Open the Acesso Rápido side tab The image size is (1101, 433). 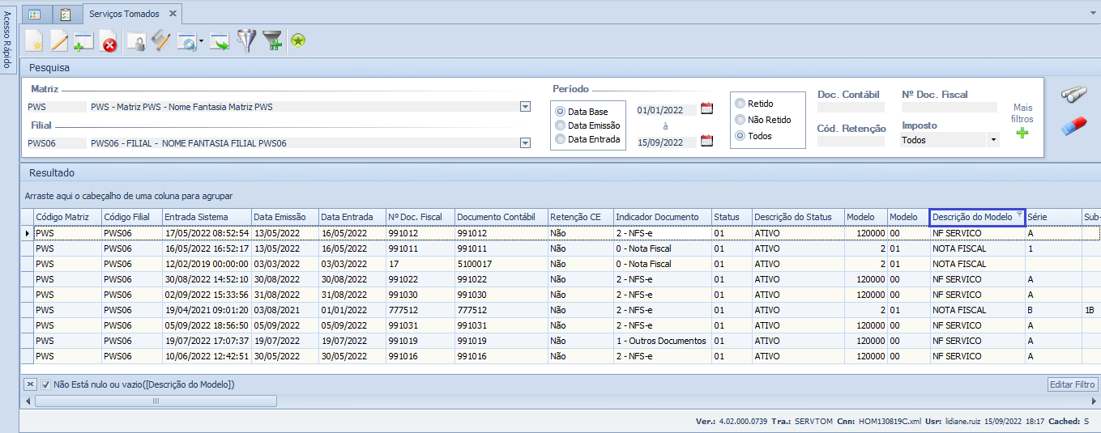(x=6, y=40)
